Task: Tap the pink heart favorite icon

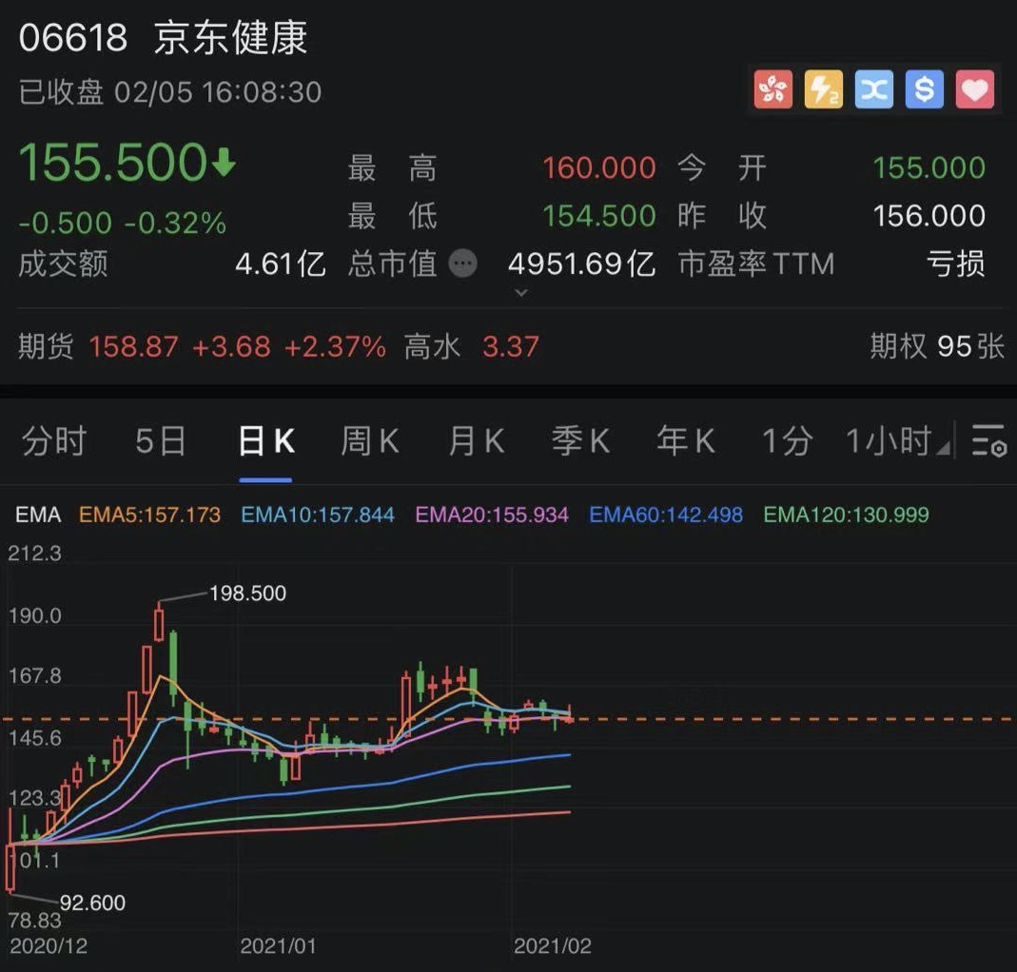Action: coord(974,90)
